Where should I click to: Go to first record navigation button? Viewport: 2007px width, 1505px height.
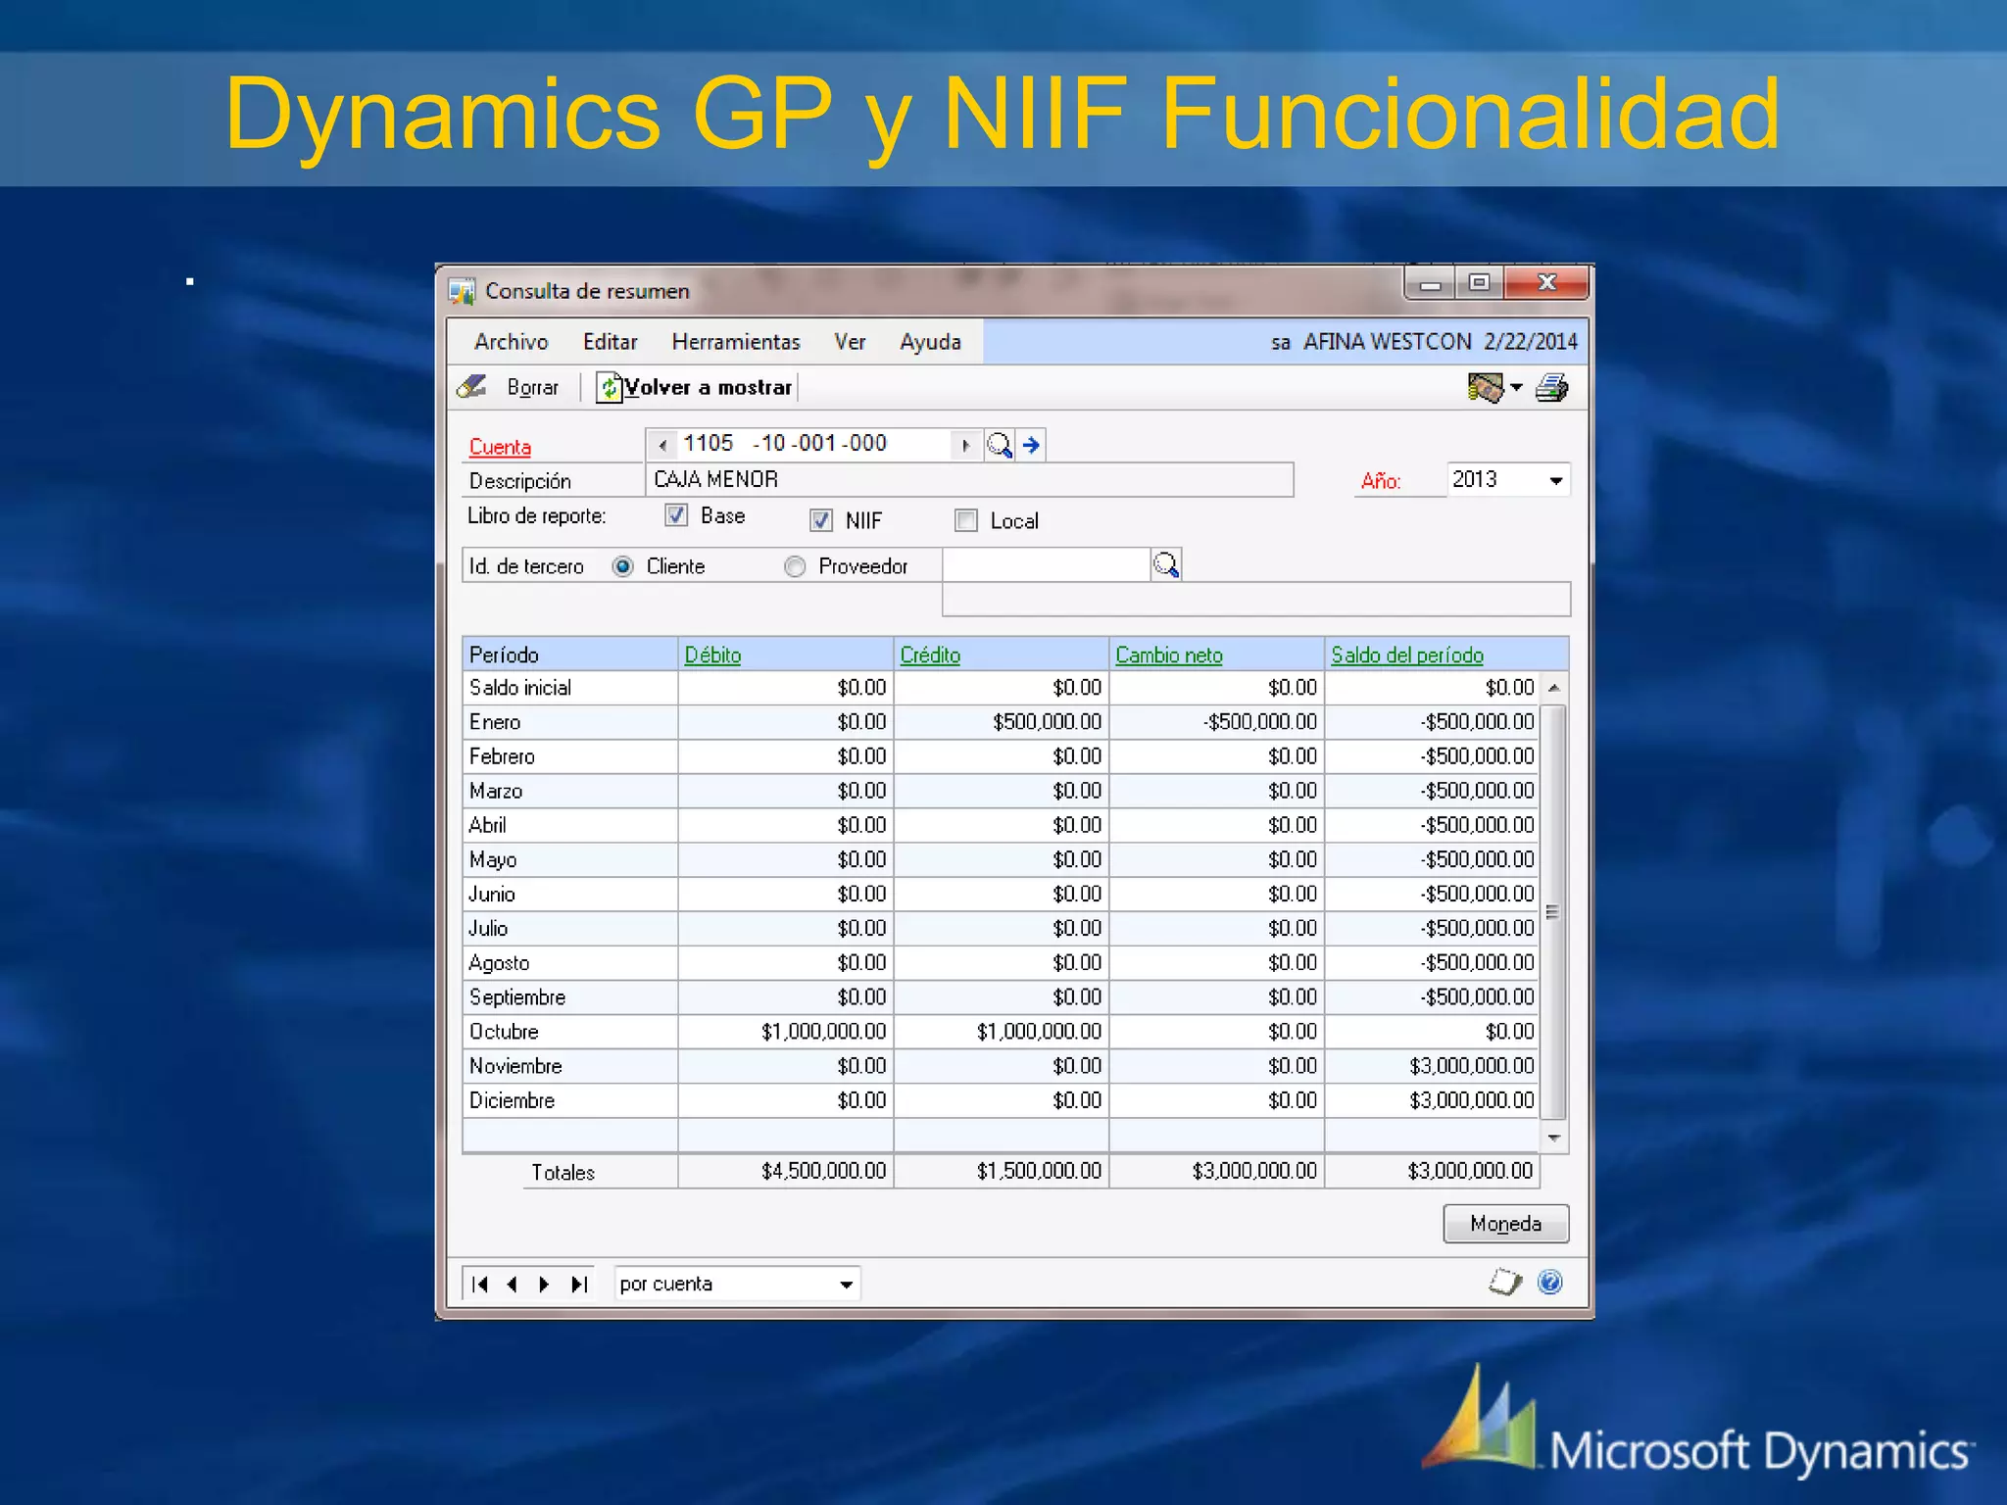click(x=479, y=1284)
